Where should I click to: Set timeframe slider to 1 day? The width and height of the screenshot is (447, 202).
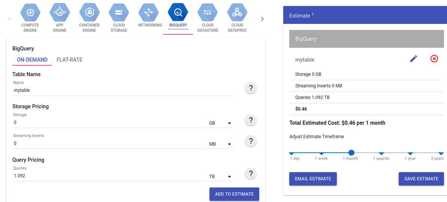pos(291,154)
